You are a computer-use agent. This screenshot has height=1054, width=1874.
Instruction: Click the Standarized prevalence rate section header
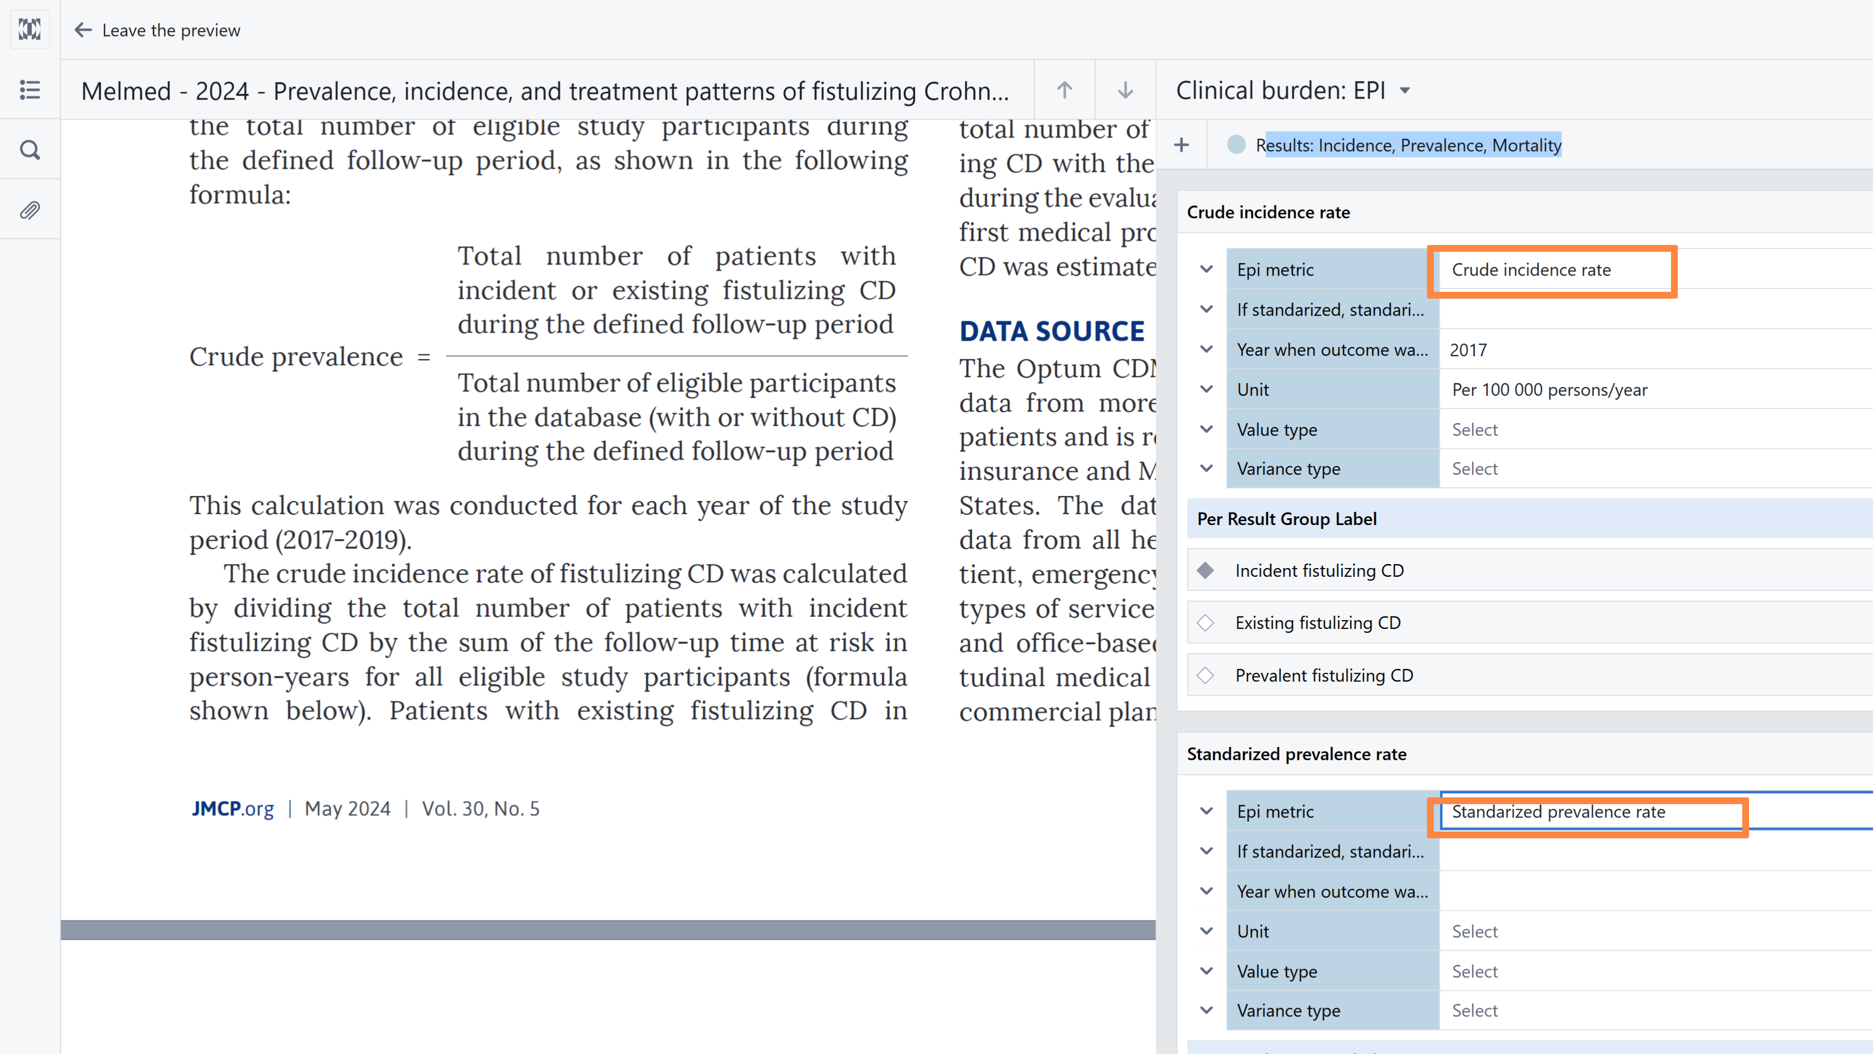point(1296,753)
